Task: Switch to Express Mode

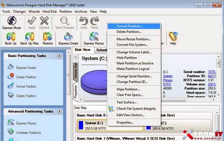Action: pos(12,23)
